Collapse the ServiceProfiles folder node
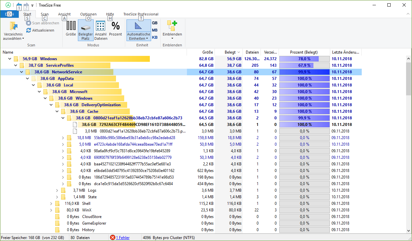The width and height of the screenshot is (412, 241). (16, 65)
